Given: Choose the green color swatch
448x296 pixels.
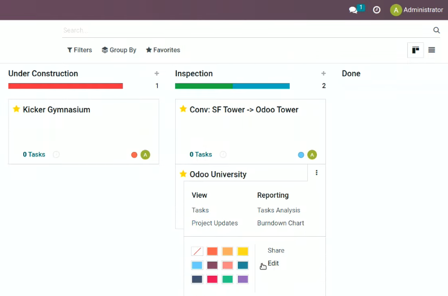Looking at the screenshot, I should [228, 279].
